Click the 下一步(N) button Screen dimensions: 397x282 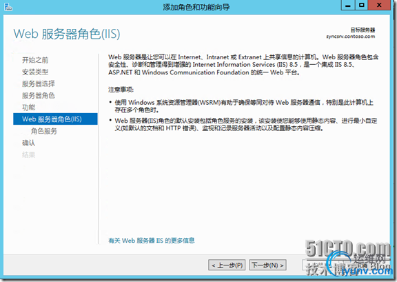[x=268, y=265]
